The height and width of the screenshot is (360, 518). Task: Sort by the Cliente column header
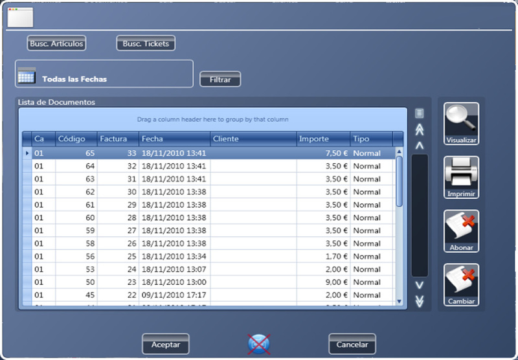click(253, 139)
